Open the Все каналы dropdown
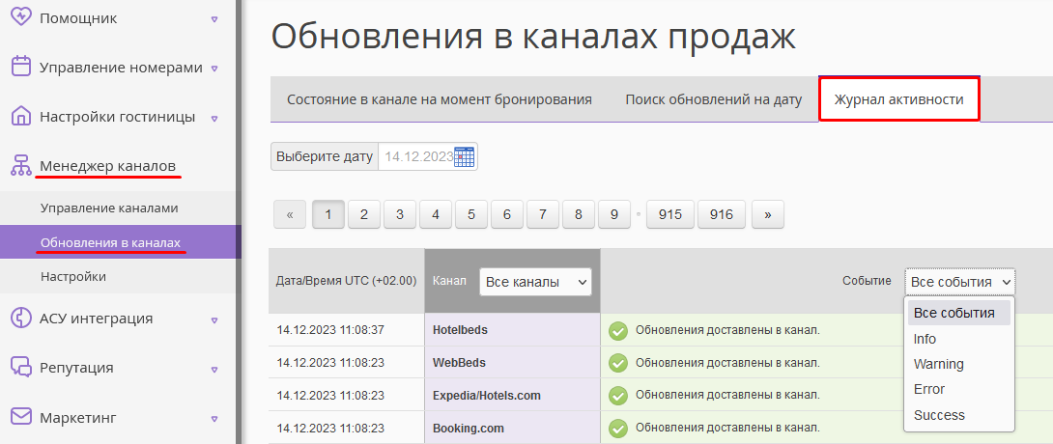This screenshot has width=1053, height=444. [535, 282]
